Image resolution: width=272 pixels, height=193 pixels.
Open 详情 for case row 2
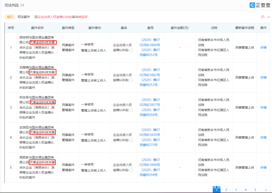click(263, 77)
